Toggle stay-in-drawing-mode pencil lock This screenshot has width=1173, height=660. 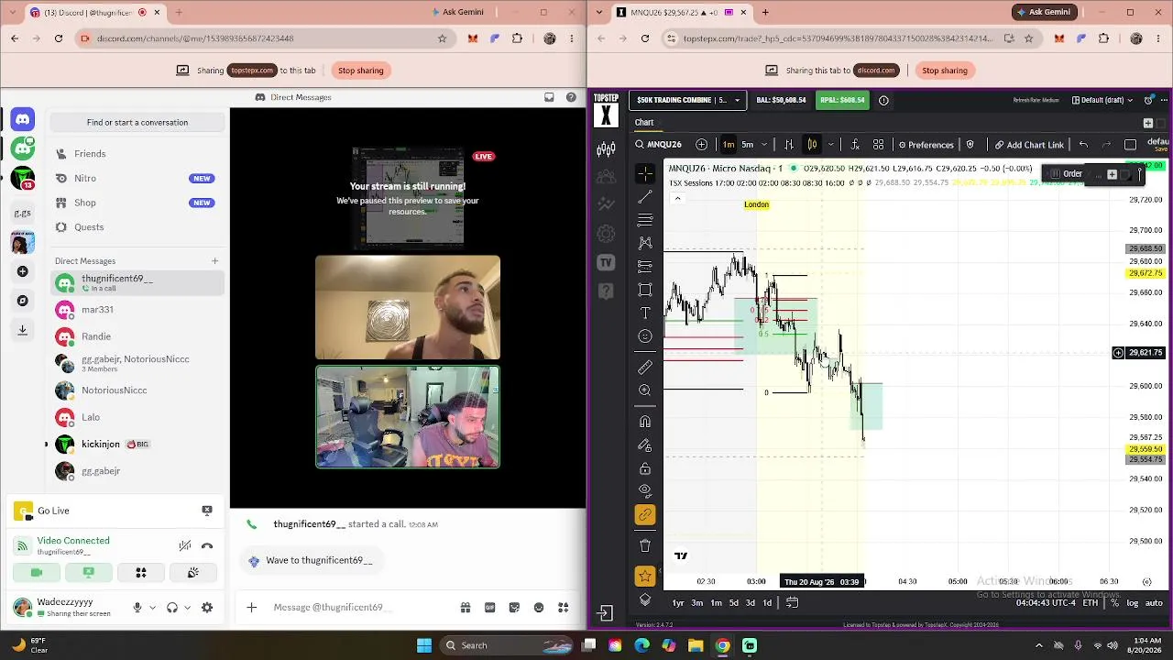coord(645,445)
